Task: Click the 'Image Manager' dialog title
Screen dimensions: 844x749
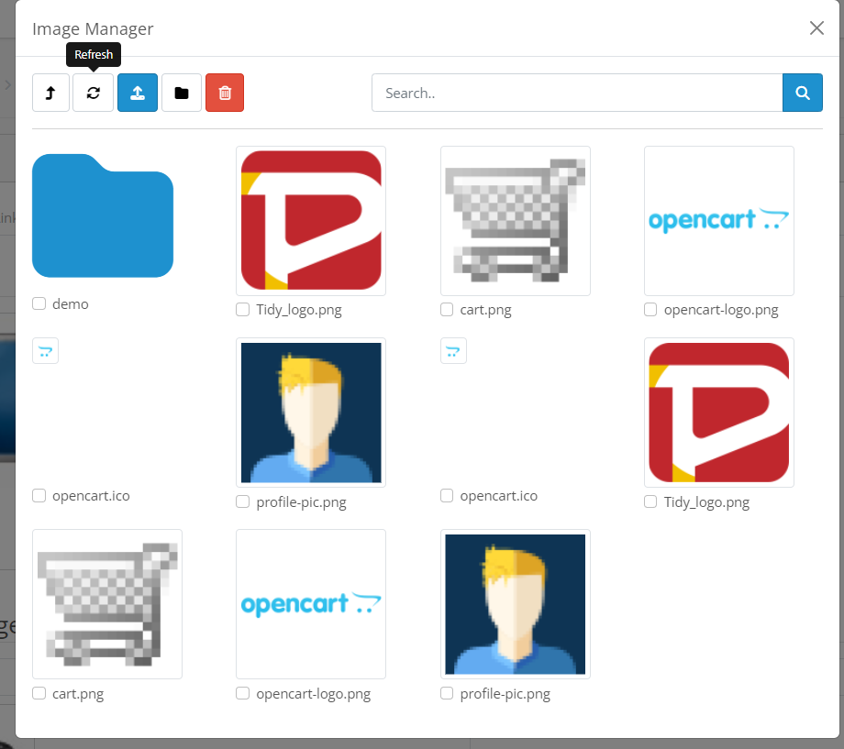Action: pyautogui.click(x=93, y=28)
